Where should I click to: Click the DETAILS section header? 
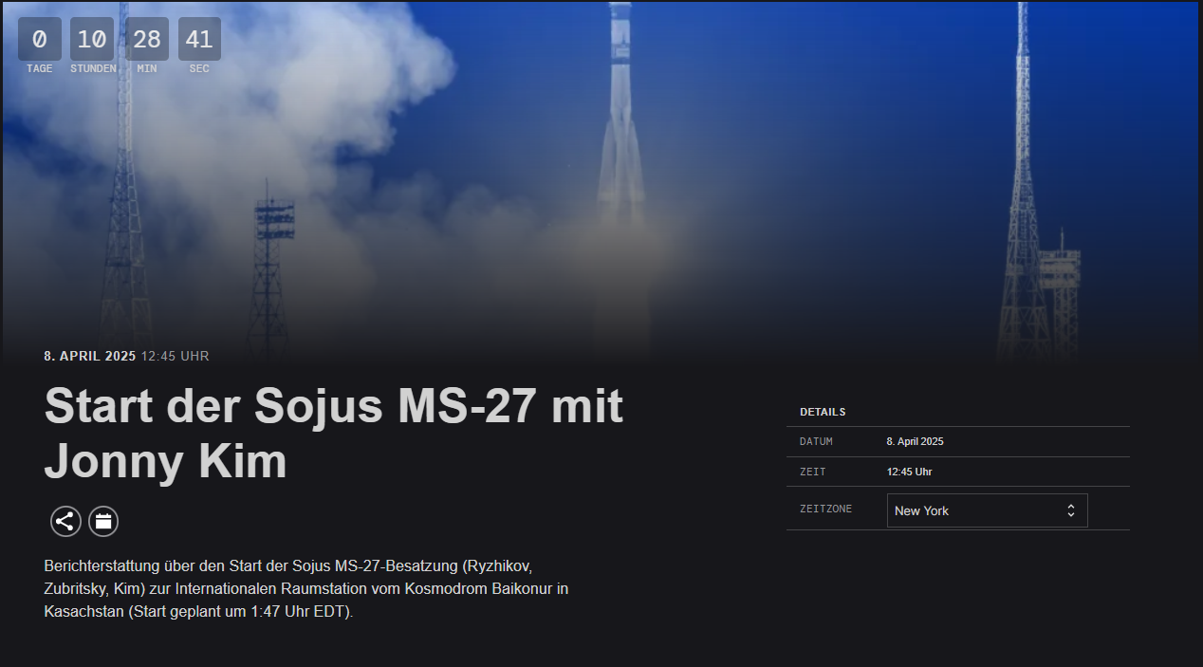coord(823,412)
